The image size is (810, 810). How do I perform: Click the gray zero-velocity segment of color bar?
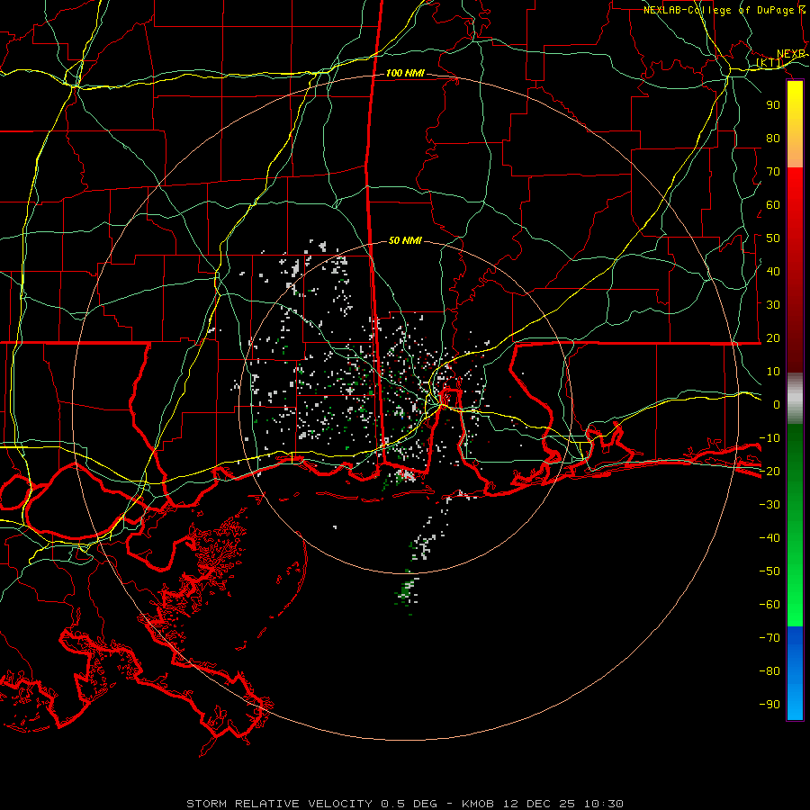[795, 399]
